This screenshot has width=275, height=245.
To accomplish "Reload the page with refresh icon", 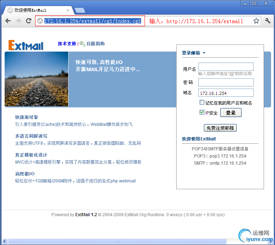I will click(28, 21).
